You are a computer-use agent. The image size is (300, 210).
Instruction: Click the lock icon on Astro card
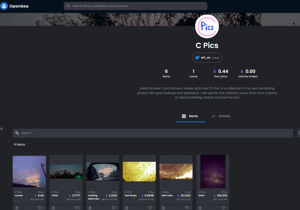click(x=200, y=208)
